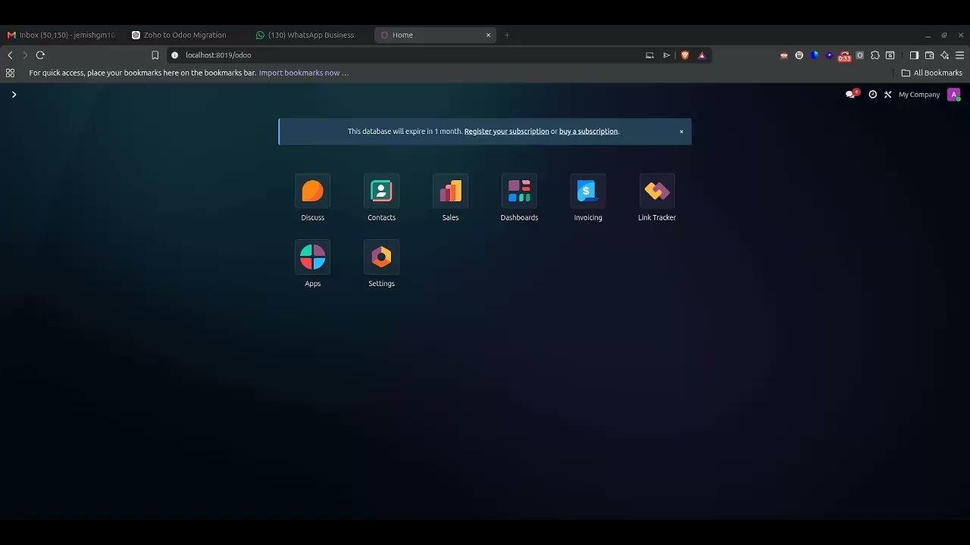Go back in browser history
970x545 pixels.
click(10, 55)
